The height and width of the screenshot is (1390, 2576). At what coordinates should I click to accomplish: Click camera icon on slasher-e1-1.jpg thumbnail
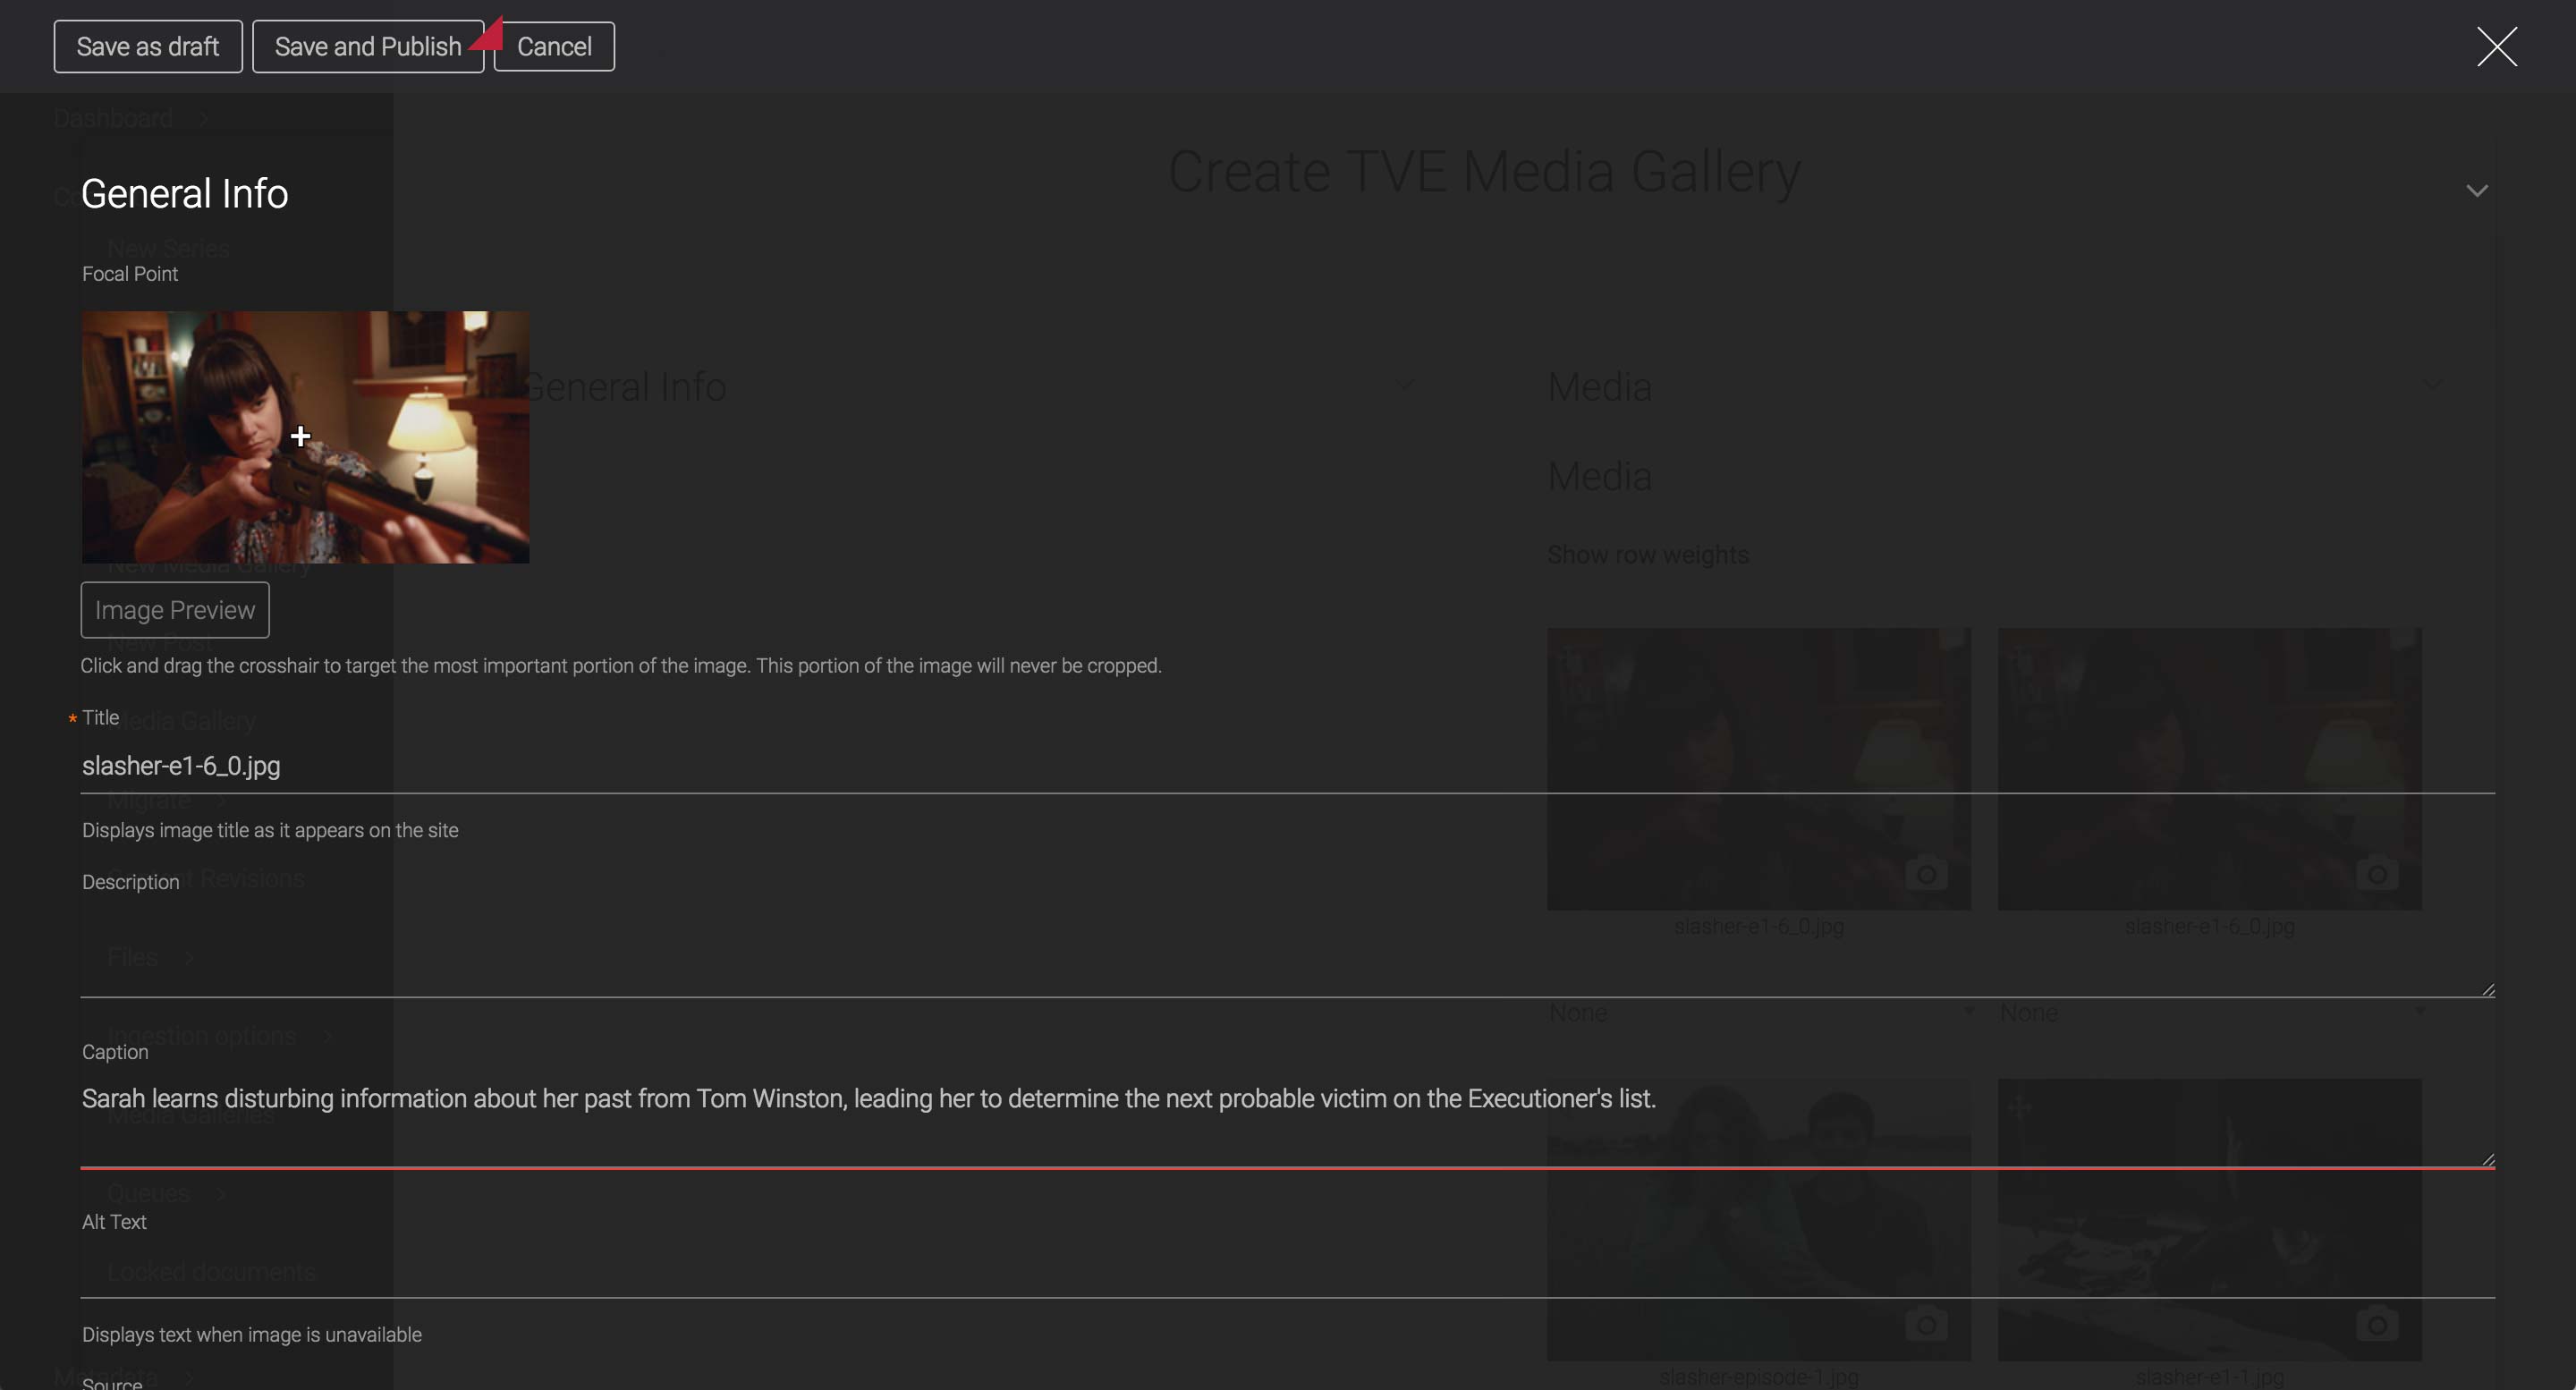2377,1325
